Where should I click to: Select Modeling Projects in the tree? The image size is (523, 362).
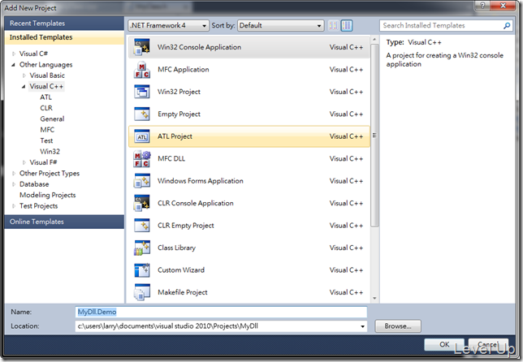[48, 195]
